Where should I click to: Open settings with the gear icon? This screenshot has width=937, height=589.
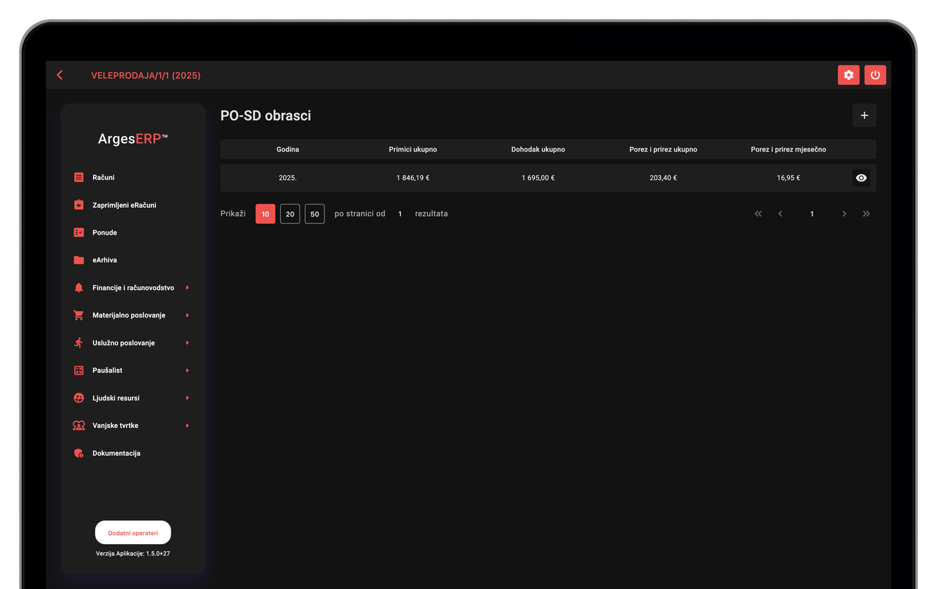click(849, 75)
